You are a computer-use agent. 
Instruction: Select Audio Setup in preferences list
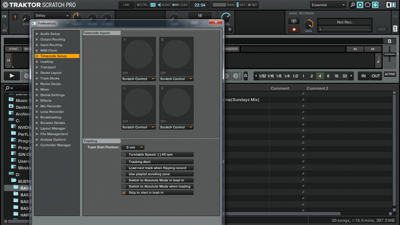coord(50,34)
